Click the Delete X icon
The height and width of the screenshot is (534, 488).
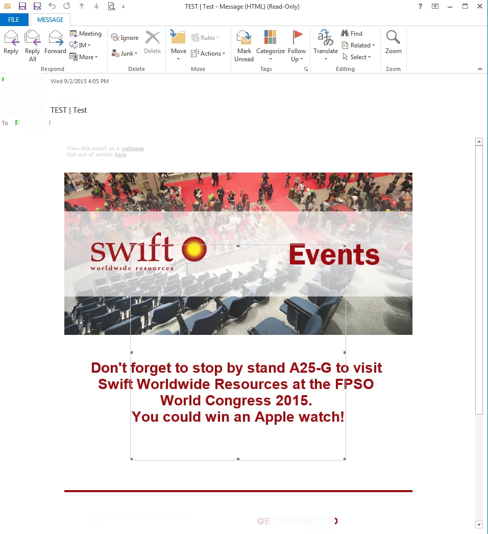click(x=152, y=37)
